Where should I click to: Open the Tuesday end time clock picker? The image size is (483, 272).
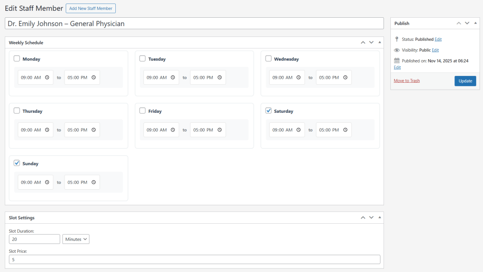pyautogui.click(x=220, y=78)
